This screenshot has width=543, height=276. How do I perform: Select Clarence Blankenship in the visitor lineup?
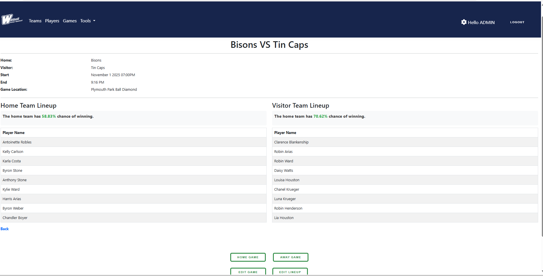pos(291,142)
